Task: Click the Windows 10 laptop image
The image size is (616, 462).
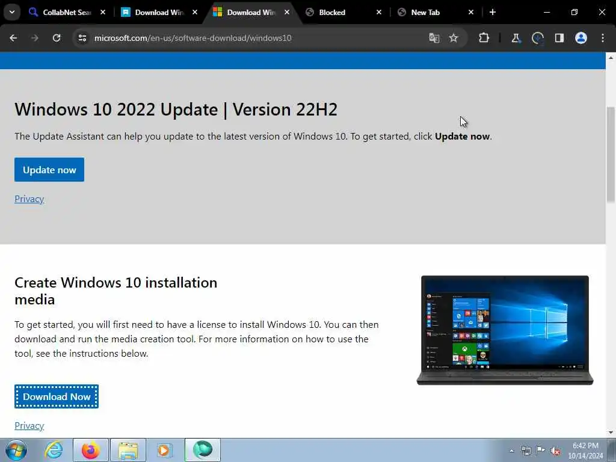Action: pyautogui.click(x=505, y=330)
